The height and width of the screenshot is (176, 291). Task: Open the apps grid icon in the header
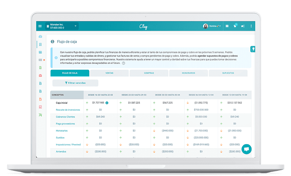(227, 26)
